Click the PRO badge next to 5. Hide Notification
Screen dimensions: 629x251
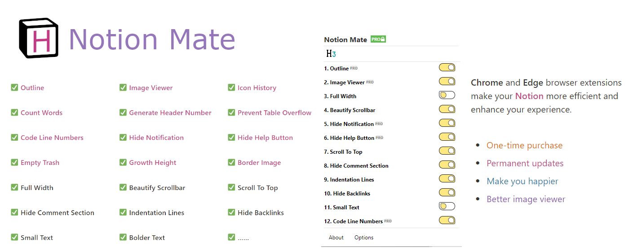pos(379,124)
